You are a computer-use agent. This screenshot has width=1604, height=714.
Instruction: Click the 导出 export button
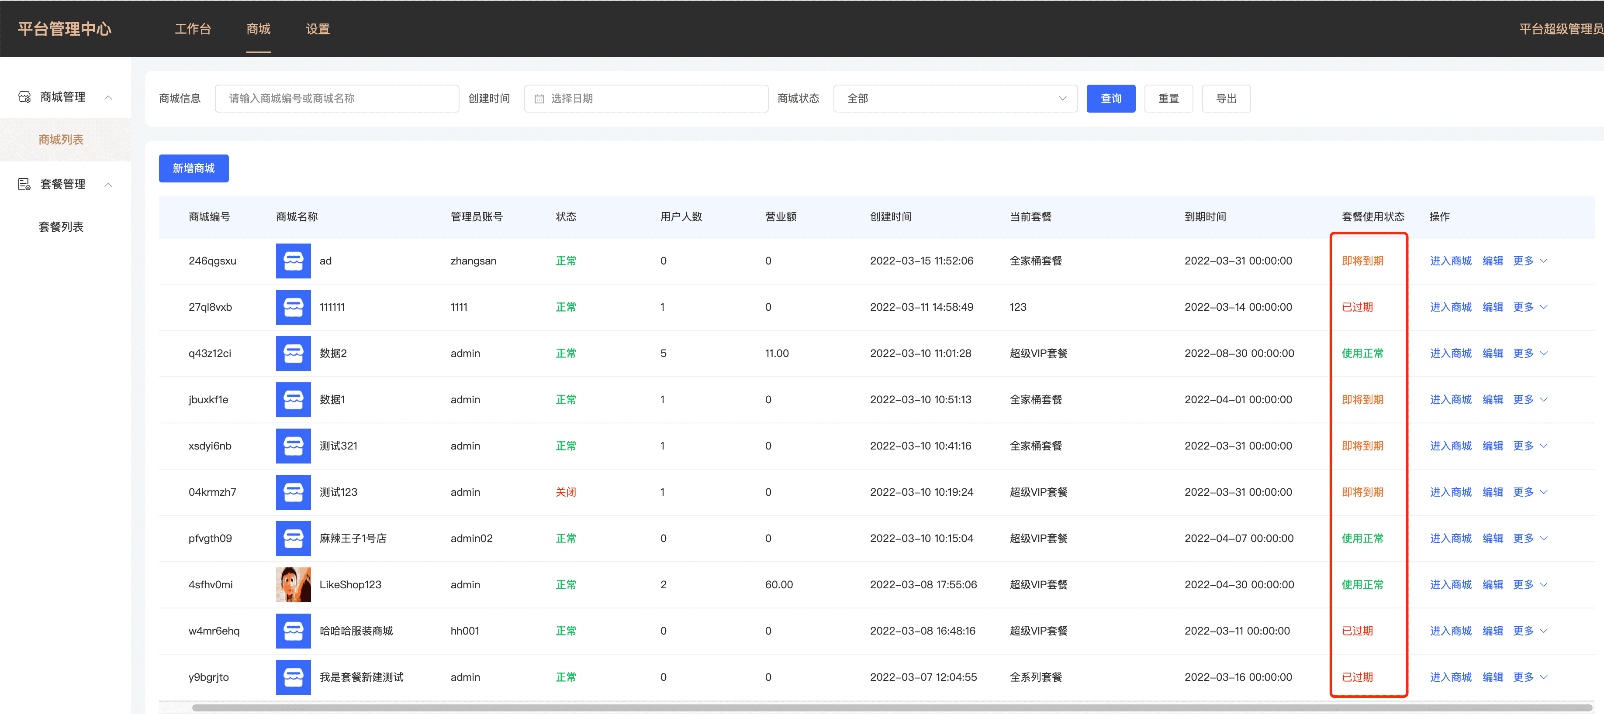pos(1226,98)
